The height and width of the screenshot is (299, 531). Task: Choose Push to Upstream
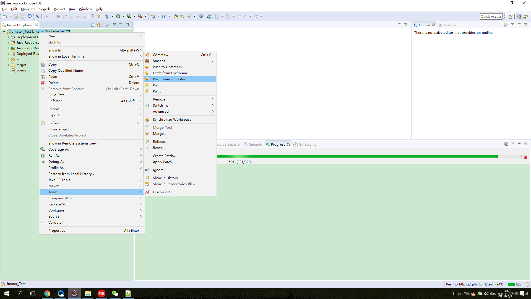[180, 67]
